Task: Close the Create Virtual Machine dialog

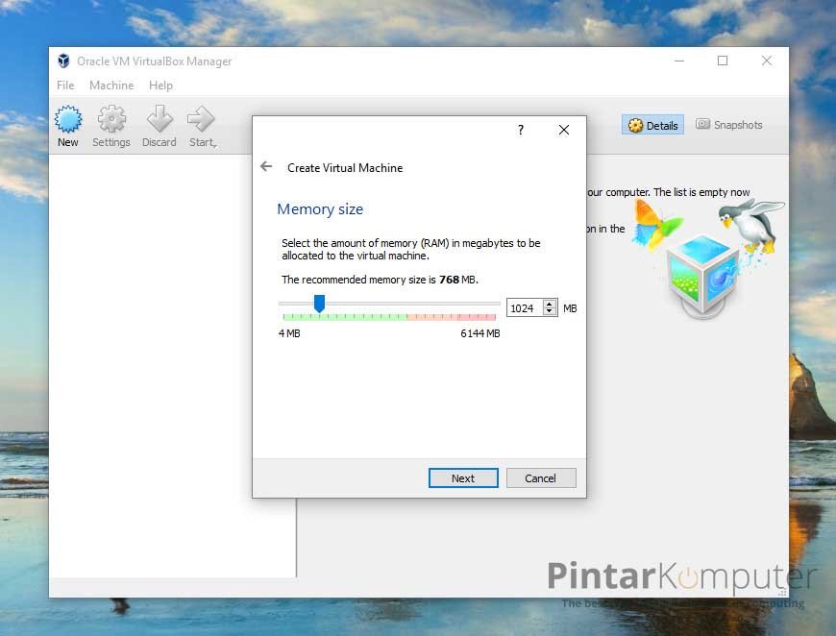Action: coord(563,130)
